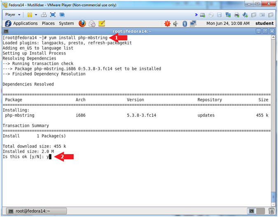Select the root@fedora14:~ taskbar button
The width and height of the screenshot is (278, 217).
point(37,211)
